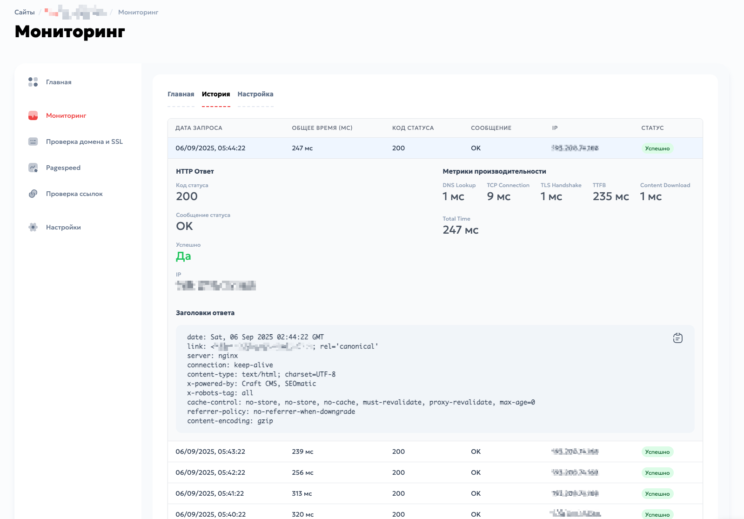This screenshot has width=744, height=519.
Task: Click the Код статуса column header
Action: [x=413, y=128]
